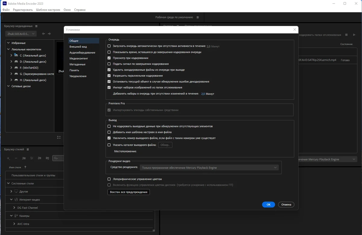This screenshot has width=362, height=235.
Task: Delete preset with minus icon
Action: click(16, 158)
